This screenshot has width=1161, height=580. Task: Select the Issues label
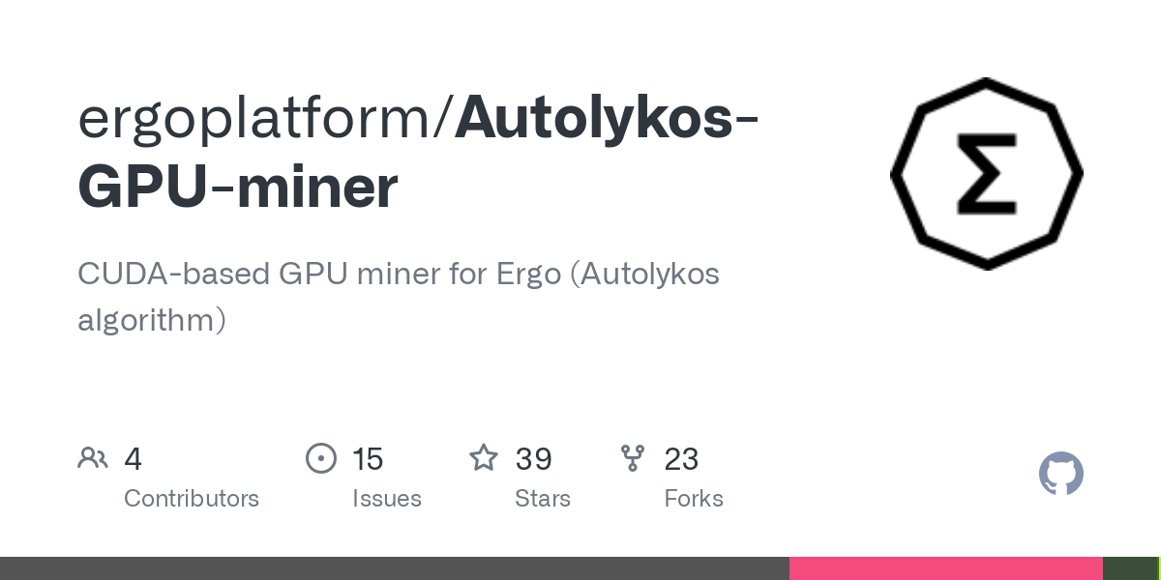387,499
